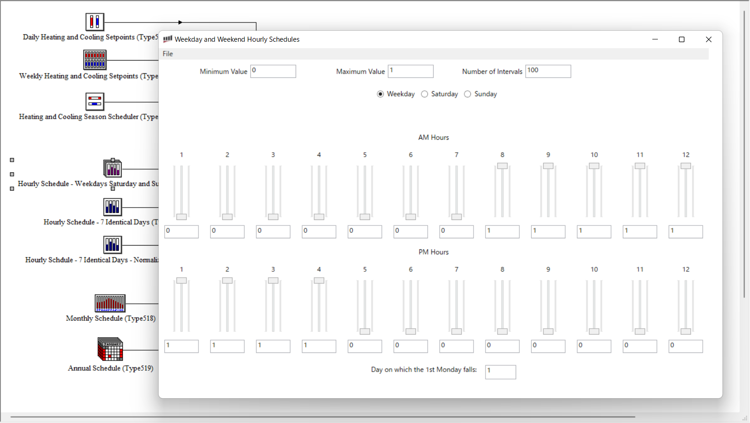
Task: Click the AM hour 12 value field
Action: point(686,232)
